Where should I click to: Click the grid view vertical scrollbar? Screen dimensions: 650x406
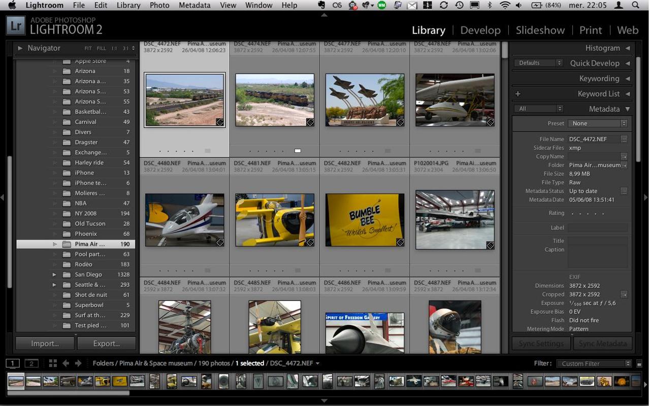(x=505, y=51)
